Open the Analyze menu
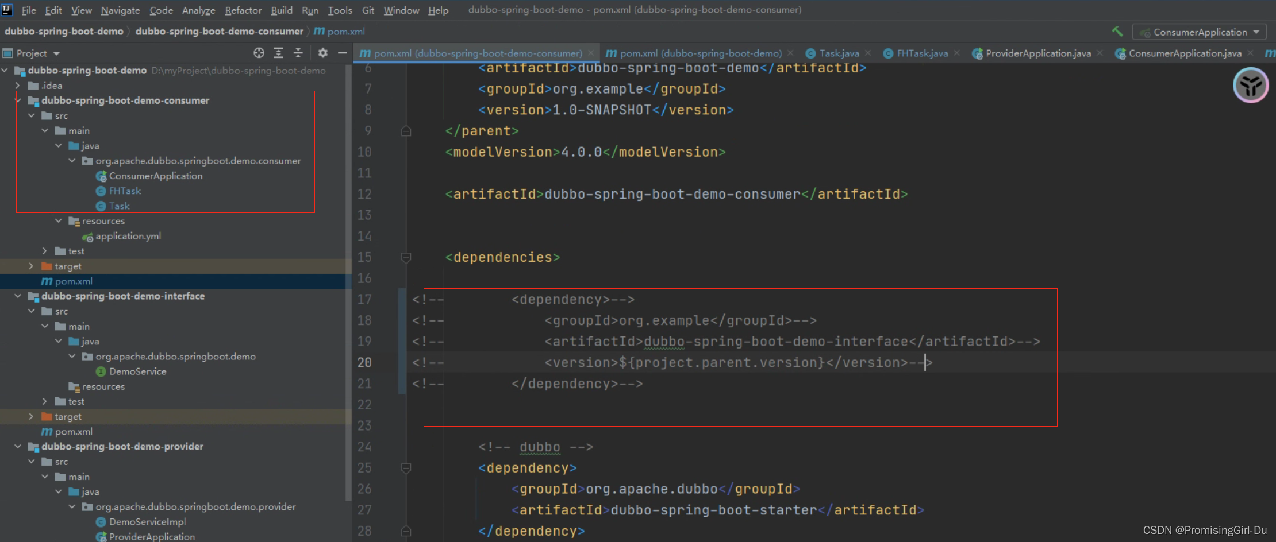The image size is (1276, 542). (x=198, y=10)
